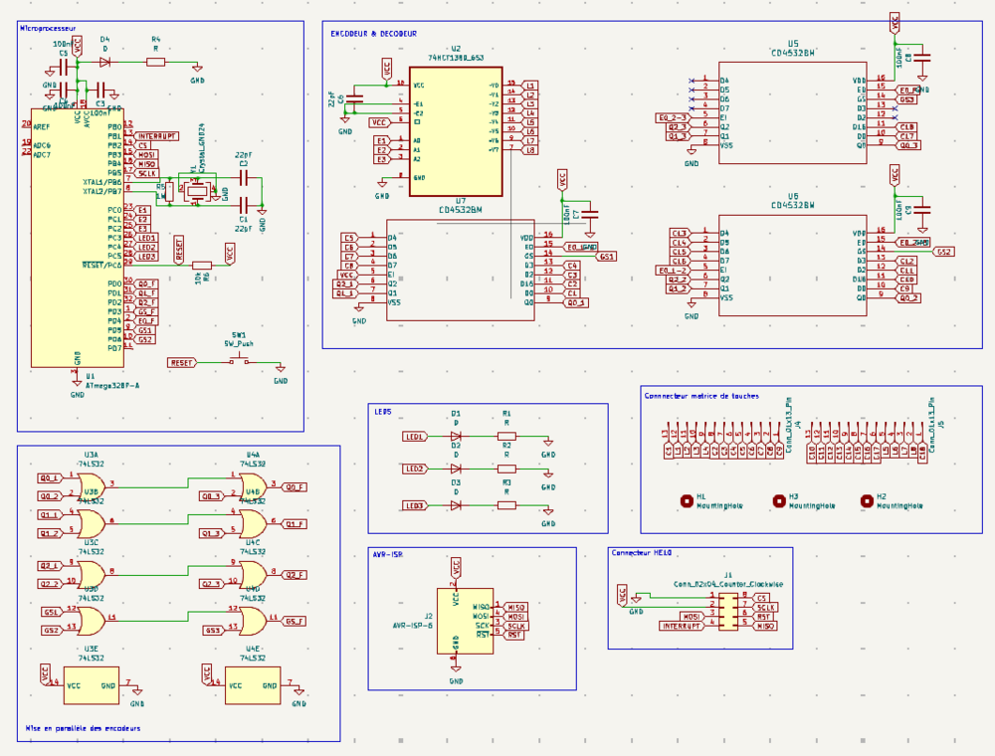This screenshot has width=995, height=756.
Task: Click the L1 output label of U2
Action: point(529,86)
